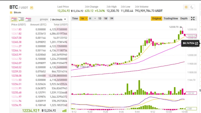Open the external link icon on price tooltip
The image size is (201, 113).
click(x=196, y=43)
